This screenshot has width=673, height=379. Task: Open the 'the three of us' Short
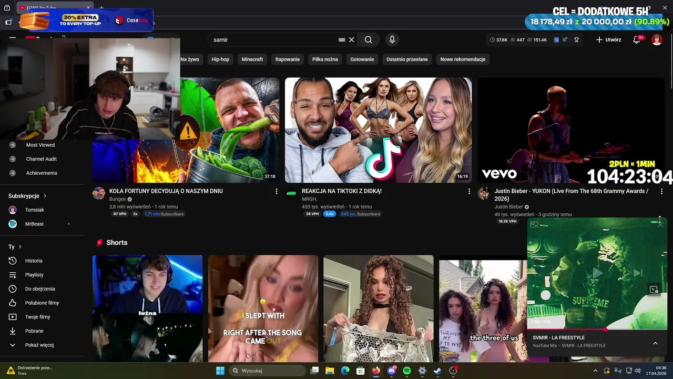point(483,309)
